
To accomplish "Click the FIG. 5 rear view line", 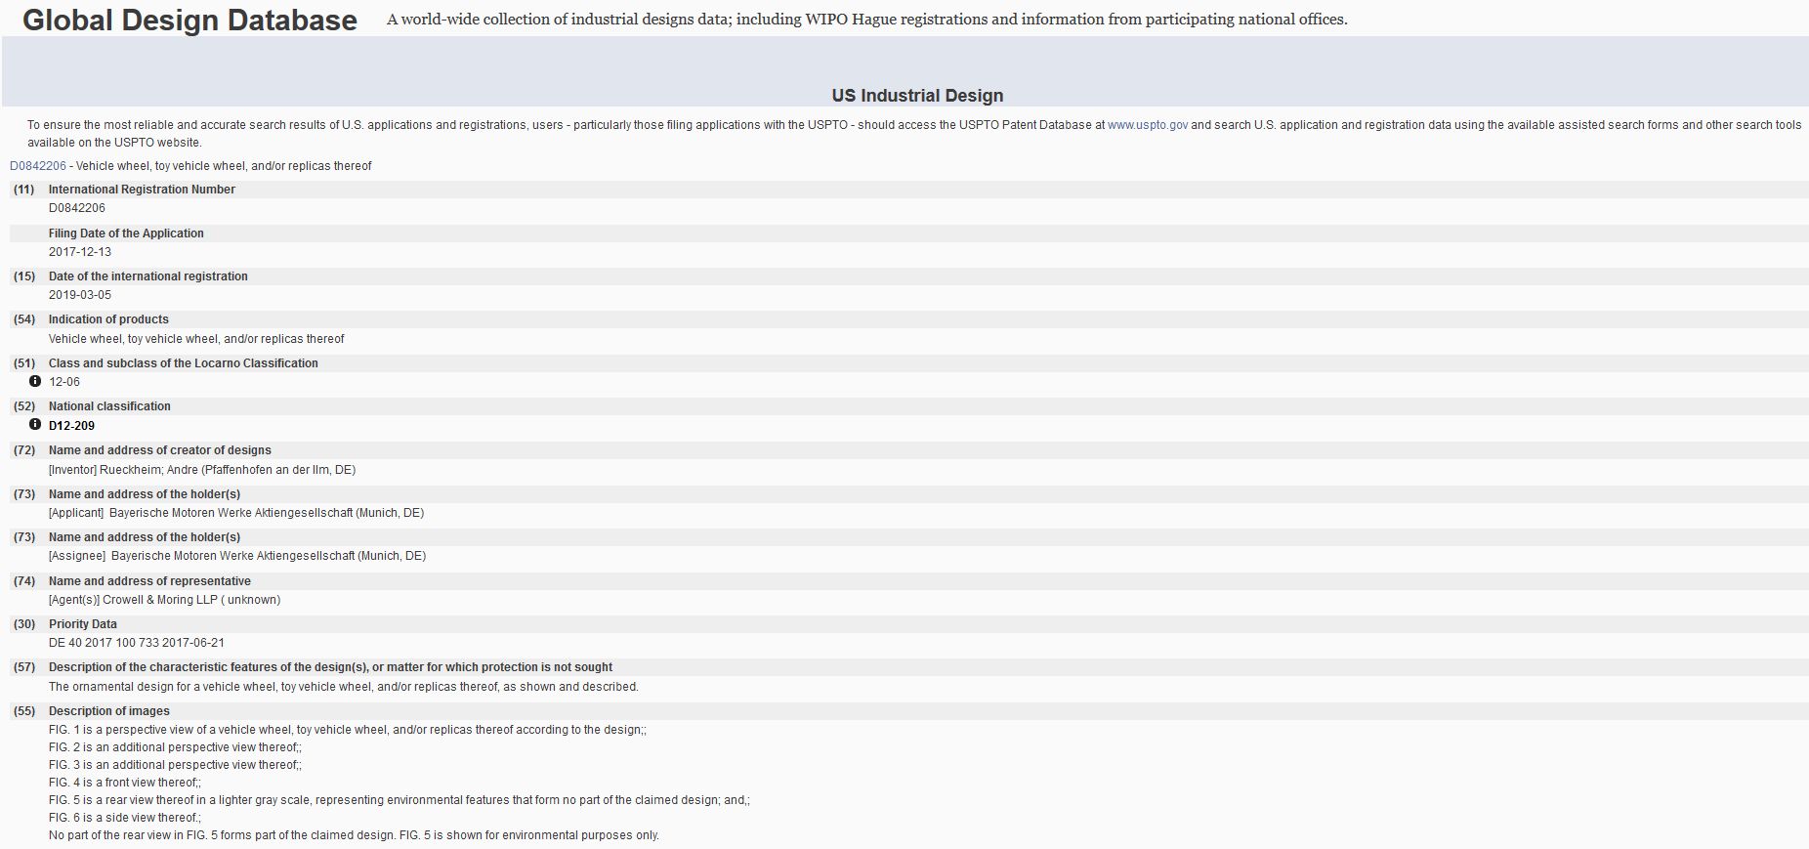I will point(400,800).
